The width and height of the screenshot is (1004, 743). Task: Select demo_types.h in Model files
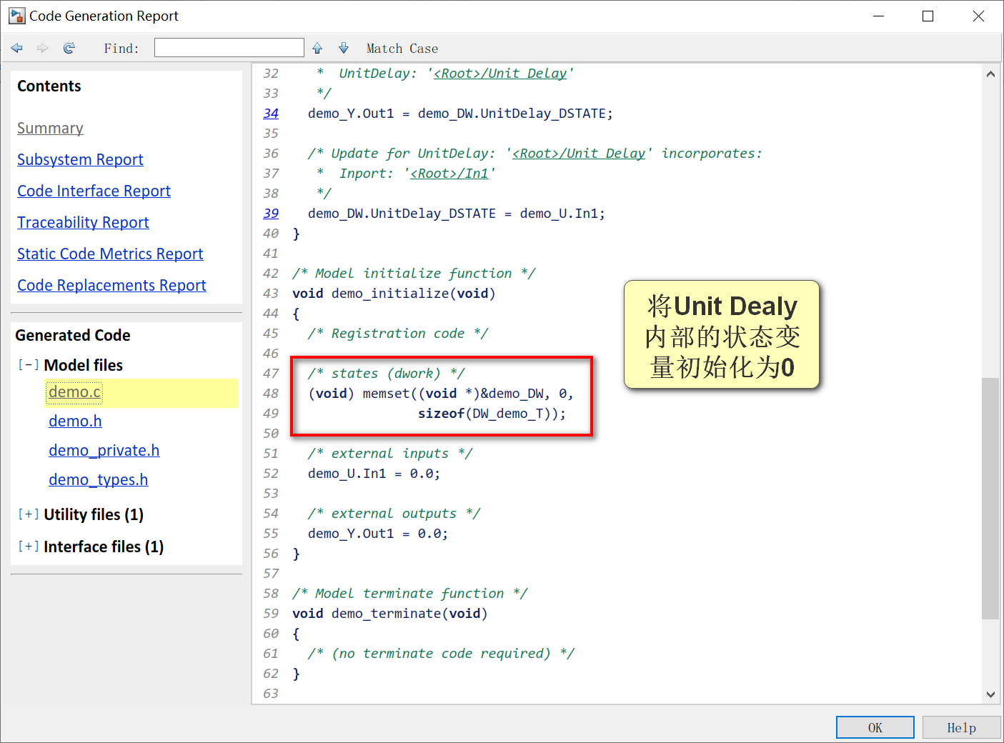pyautogui.click(x=99, y=479)
